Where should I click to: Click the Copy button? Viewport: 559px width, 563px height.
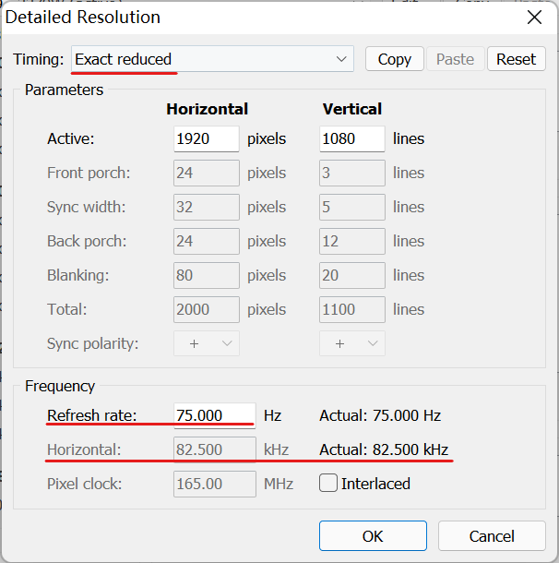(394, 59)
